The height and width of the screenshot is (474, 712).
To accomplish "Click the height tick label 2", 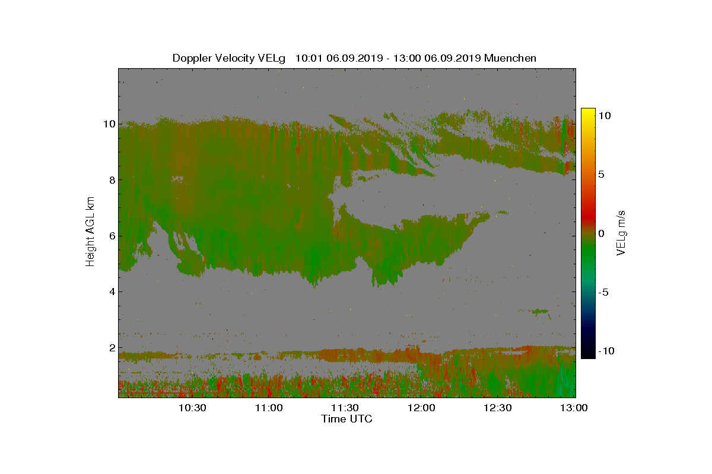I will 112,348.
